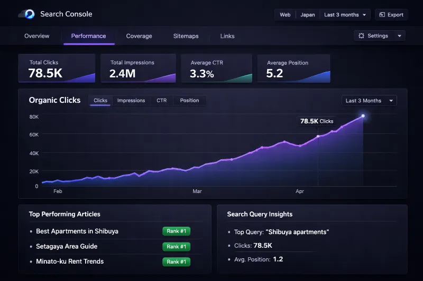Click the Total Impressions summary card
The height and width of the screenshot is (281, 423).
(x=138, y=68)
